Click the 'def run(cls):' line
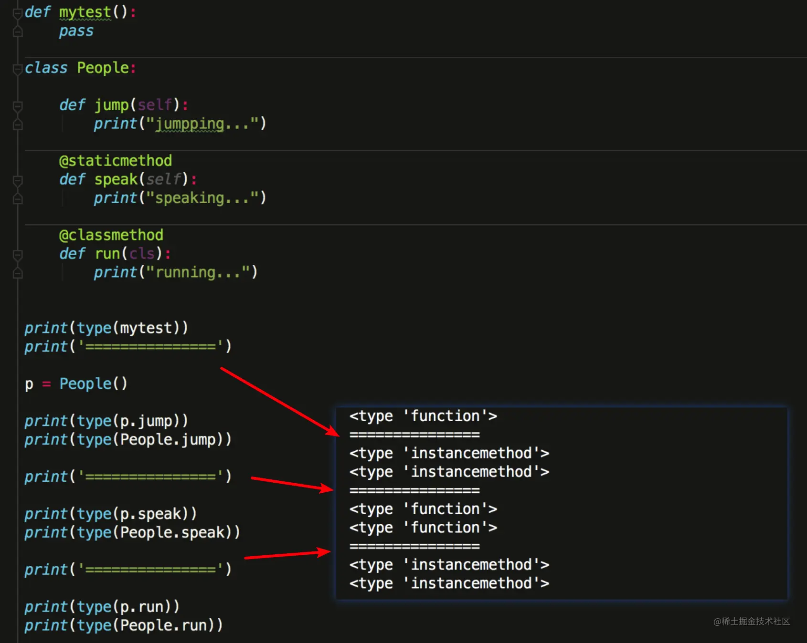This screenshot has width=807, height=643. (115, 254)
